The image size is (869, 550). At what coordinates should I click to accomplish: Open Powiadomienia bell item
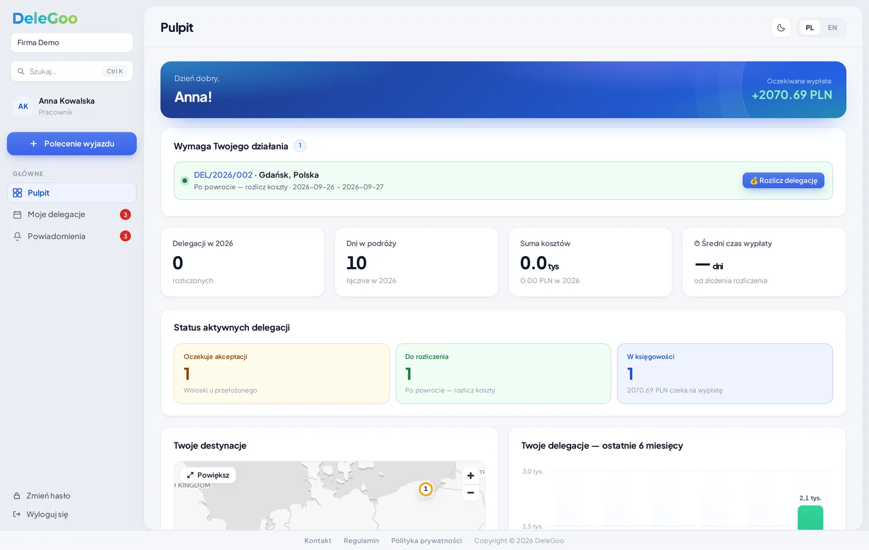tap(72, 236)
